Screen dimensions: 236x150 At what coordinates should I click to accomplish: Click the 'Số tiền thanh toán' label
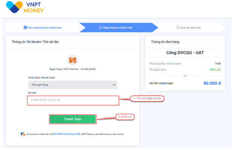[x=161, y=83]
